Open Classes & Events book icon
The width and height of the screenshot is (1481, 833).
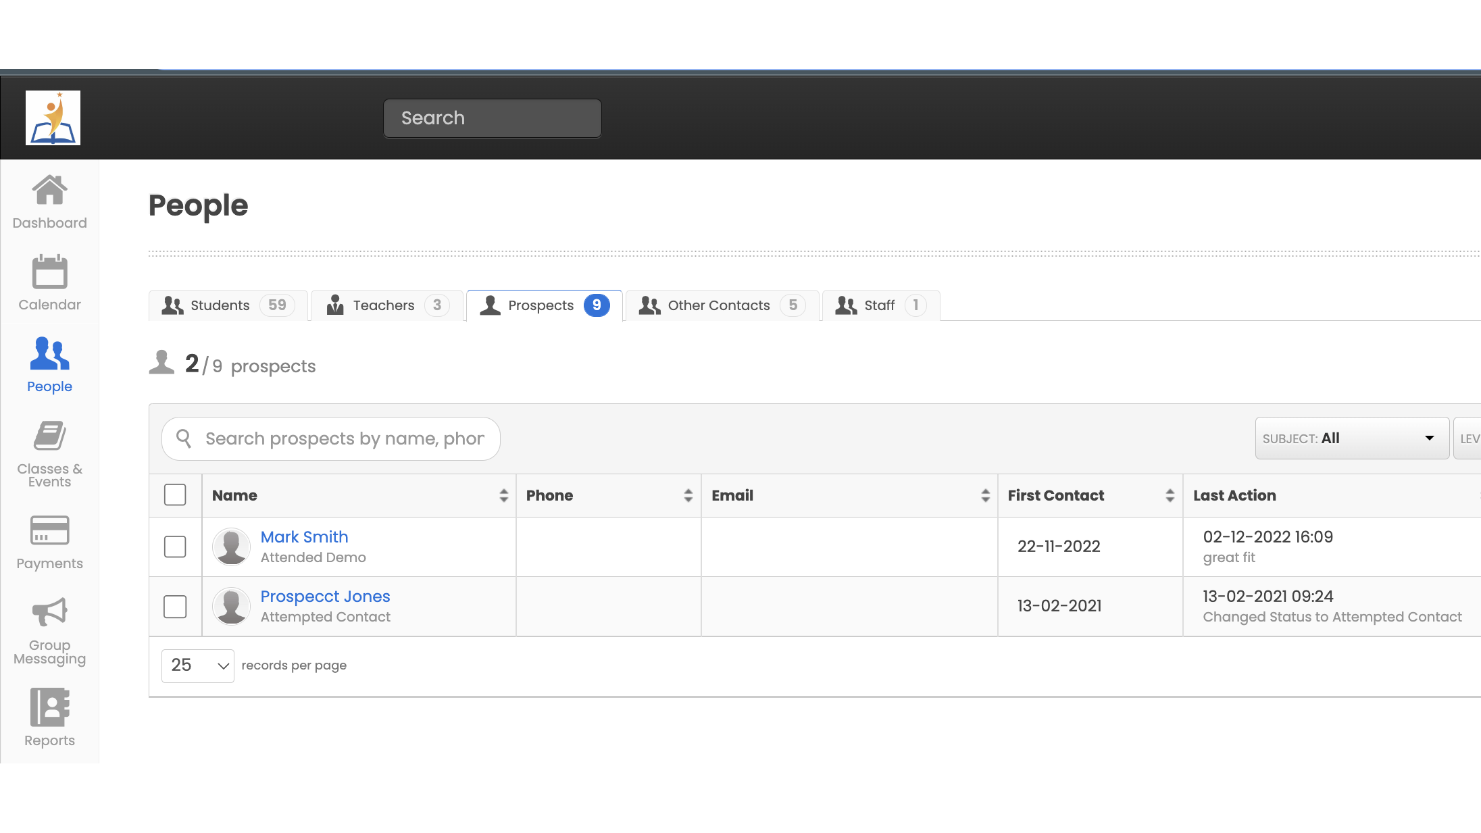49,436
